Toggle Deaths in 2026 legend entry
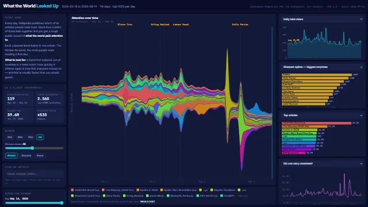The image size is (368, 207). pos(147,190)
